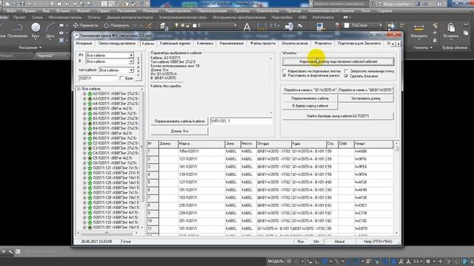Click the star icon of Л207/1-121 cable
The image size is (474, 266).
click(90, 168)
